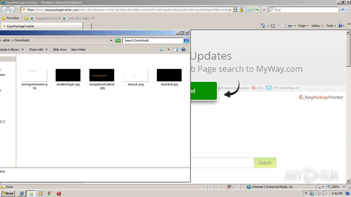Expand the Home button dropdown arrow
The height and width of the screenshot is (197, 351).
[x=268, y=26]
